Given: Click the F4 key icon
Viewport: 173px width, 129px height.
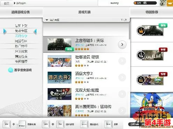Looking at the screenshot, I should point(60,124).
